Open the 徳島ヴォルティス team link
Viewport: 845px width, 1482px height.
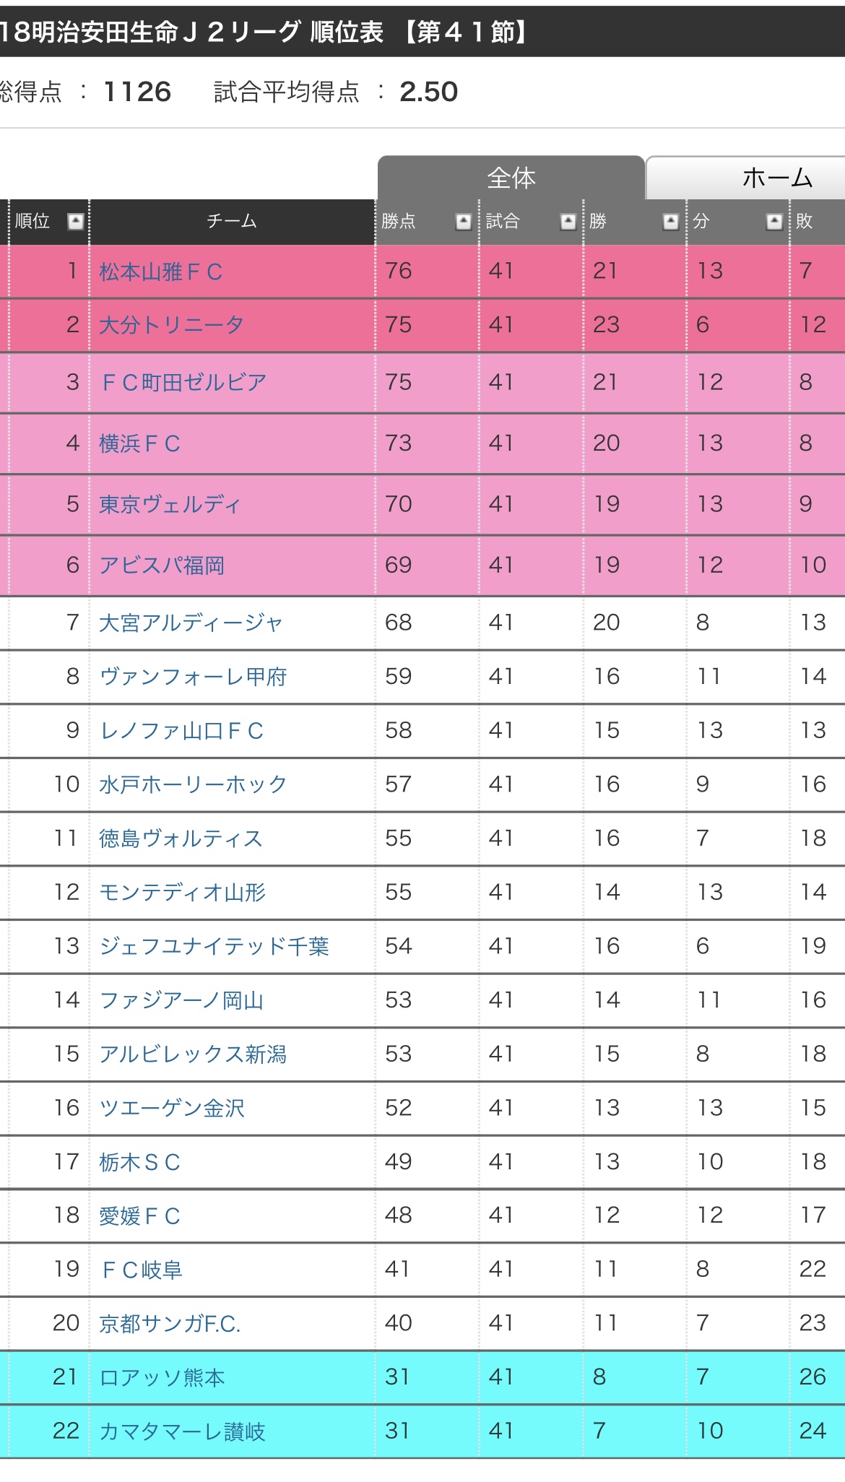pos(181,838)
